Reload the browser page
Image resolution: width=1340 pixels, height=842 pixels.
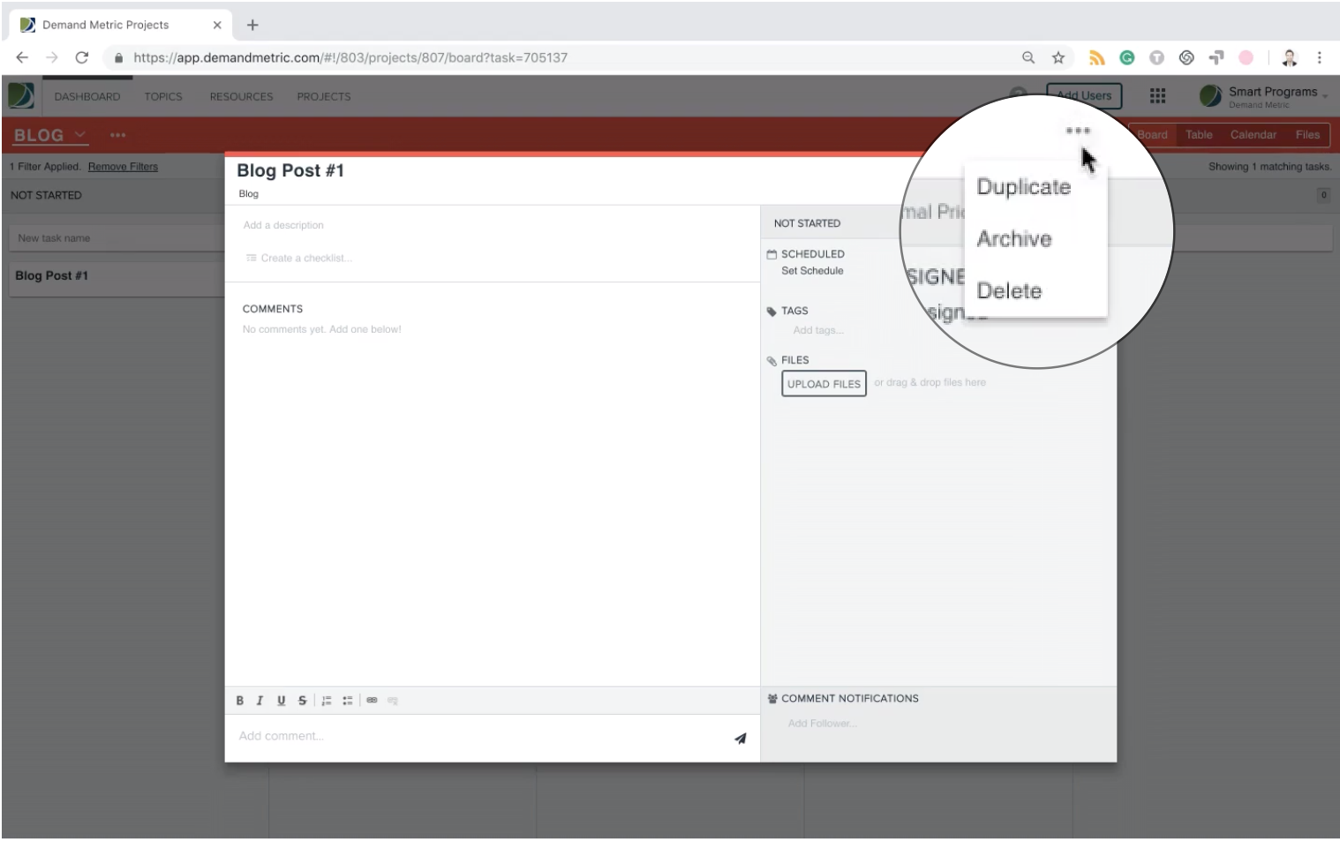click(82, 57)
